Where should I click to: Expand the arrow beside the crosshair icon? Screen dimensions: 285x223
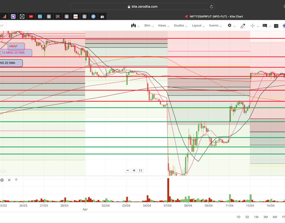pyautogui.click(x=258, y=26)
